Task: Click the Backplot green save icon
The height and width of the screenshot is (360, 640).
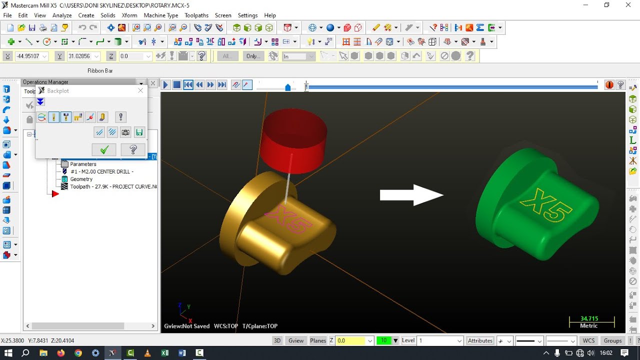Action: [x=139, y=132]
